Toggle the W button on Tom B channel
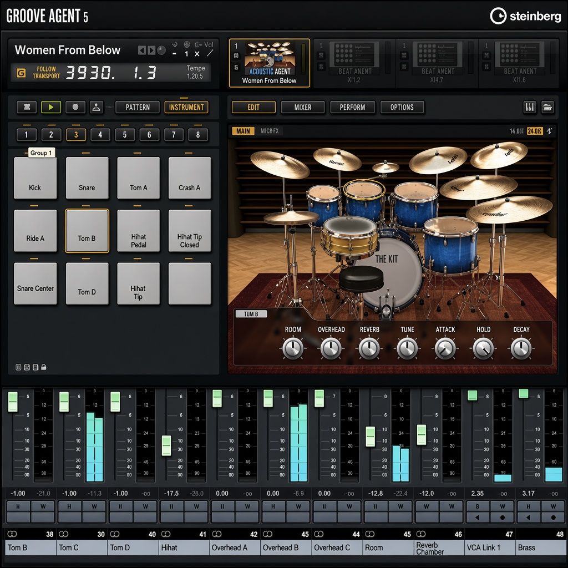The width and height of the screenshot is (568, 568). (x=43, y=506)
